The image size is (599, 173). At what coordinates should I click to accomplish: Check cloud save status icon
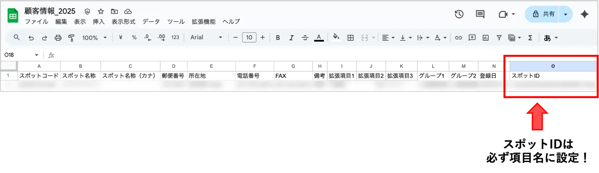tap(128, 12)
